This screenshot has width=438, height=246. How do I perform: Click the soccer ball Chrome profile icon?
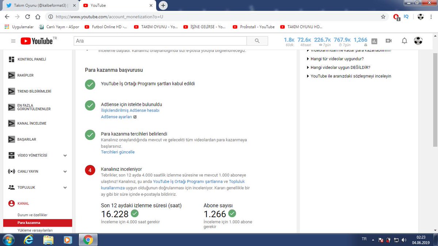pyautogui.click(x=420, y=17)
